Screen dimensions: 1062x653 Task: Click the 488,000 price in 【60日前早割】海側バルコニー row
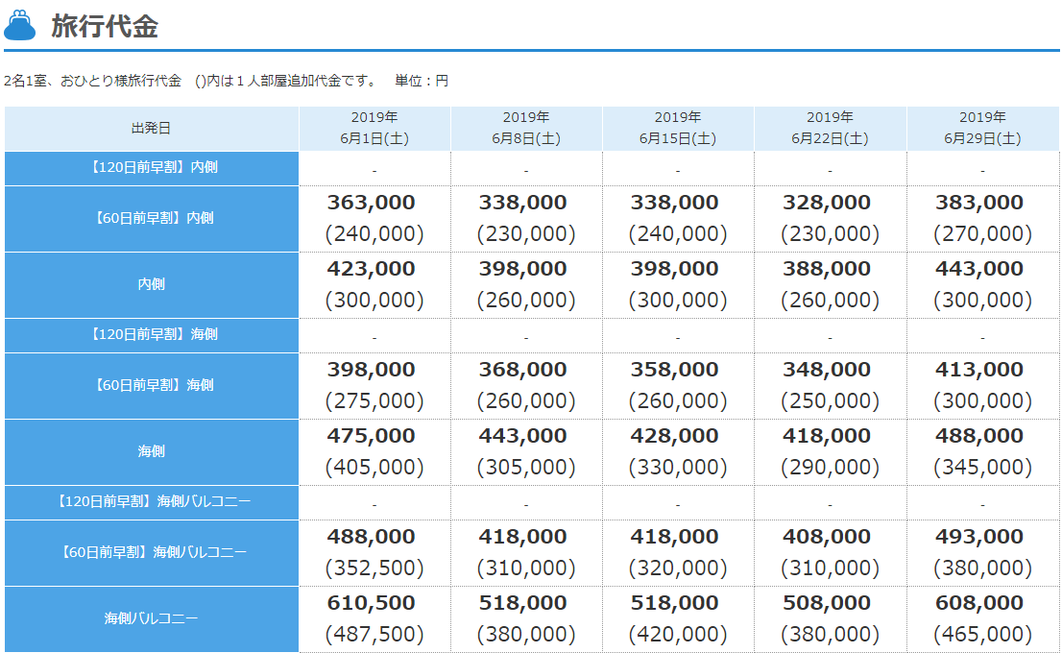(372, 537)
